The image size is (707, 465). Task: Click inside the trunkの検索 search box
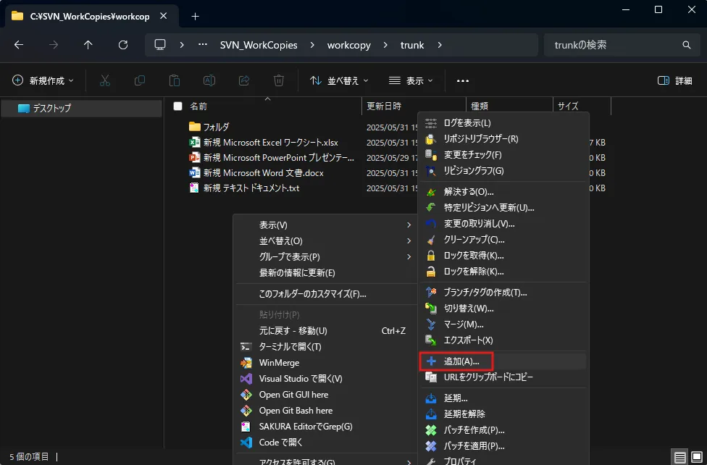(622, 45)
